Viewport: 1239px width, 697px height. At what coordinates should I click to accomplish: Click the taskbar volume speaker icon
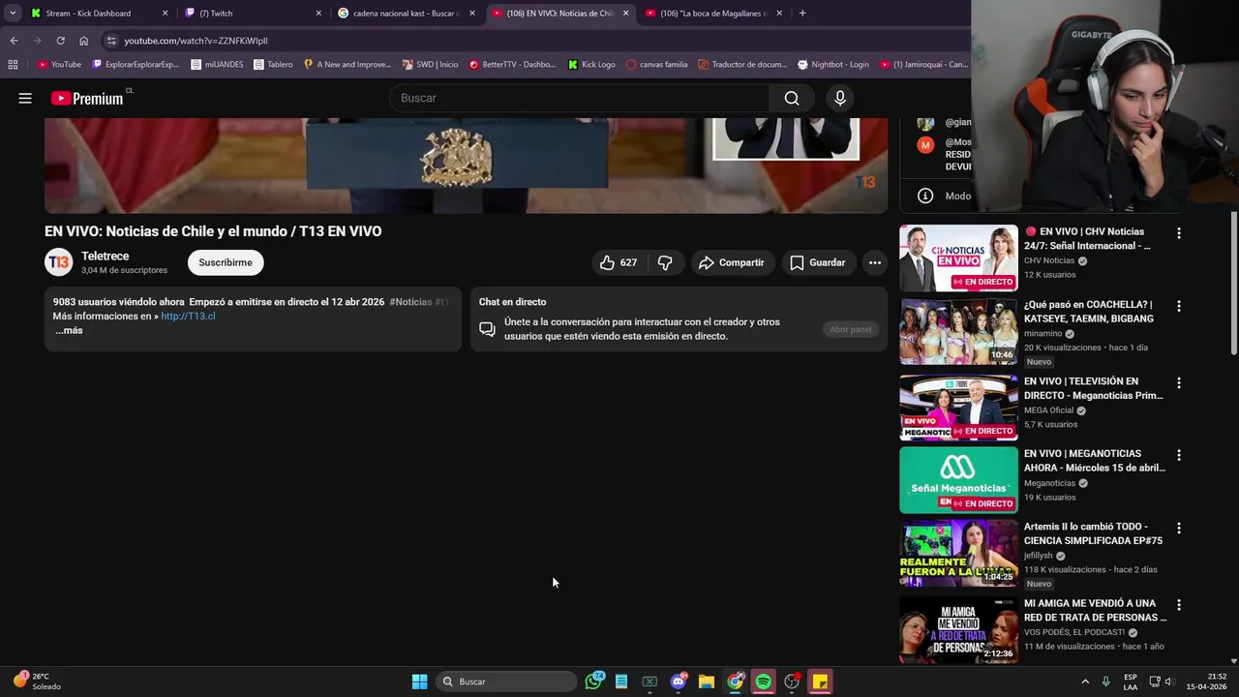(x=1169, y=682)
